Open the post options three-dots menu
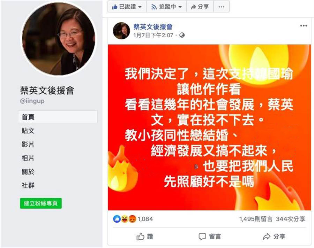314x248 pixels. pos(304,25)
